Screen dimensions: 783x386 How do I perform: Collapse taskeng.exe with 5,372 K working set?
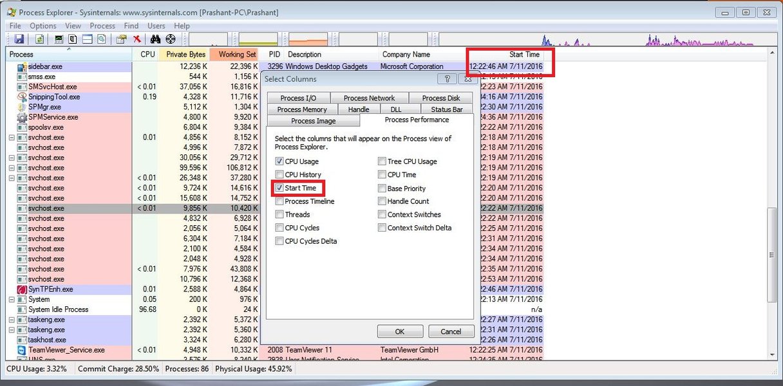12,320
